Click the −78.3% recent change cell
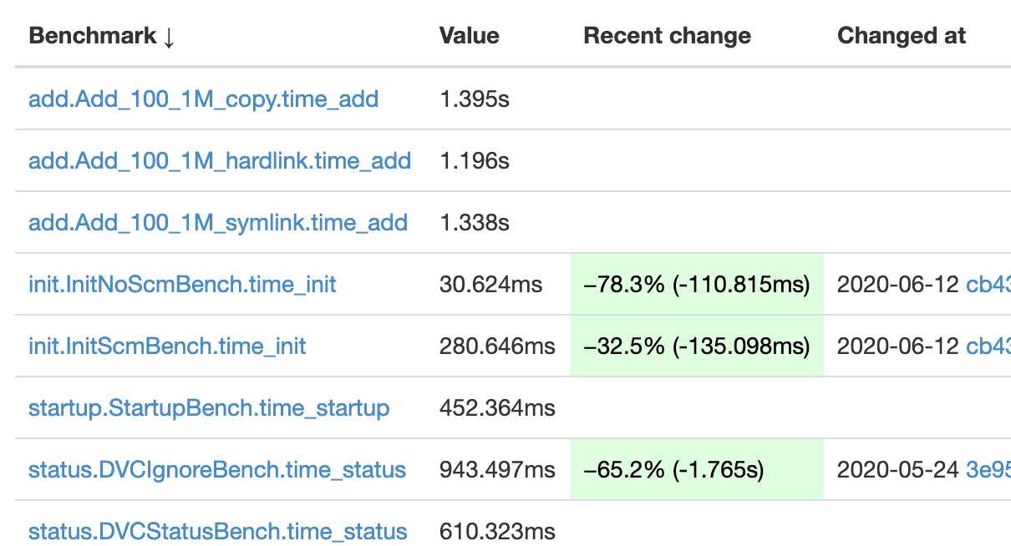 click(697, 285)
